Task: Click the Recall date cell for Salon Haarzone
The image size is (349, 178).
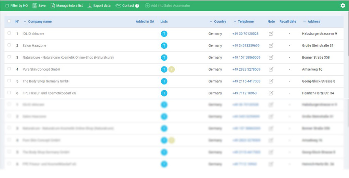Action: coord(289,46)
